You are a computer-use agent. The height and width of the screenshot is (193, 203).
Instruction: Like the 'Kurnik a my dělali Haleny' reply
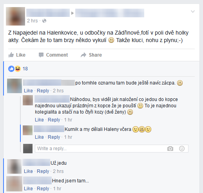click(x=39, y=137)
